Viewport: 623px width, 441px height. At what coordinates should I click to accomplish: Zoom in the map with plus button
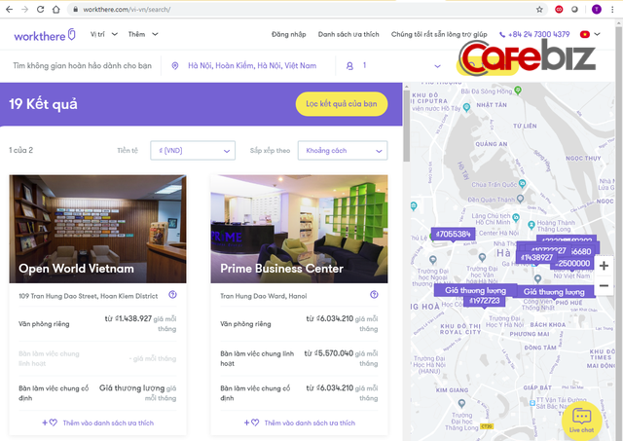(604, 266)
